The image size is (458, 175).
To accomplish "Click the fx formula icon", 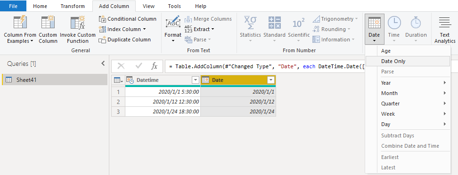I will tap(154, 66).
